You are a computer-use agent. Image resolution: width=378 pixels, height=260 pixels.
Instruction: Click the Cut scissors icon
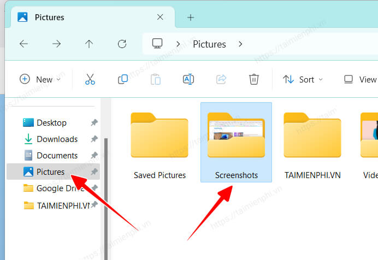click(90, 79)
